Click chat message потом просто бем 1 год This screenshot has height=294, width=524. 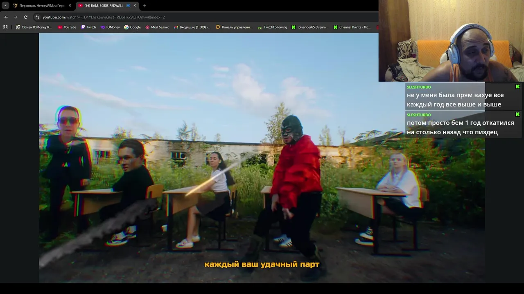(x=460, y=127)
